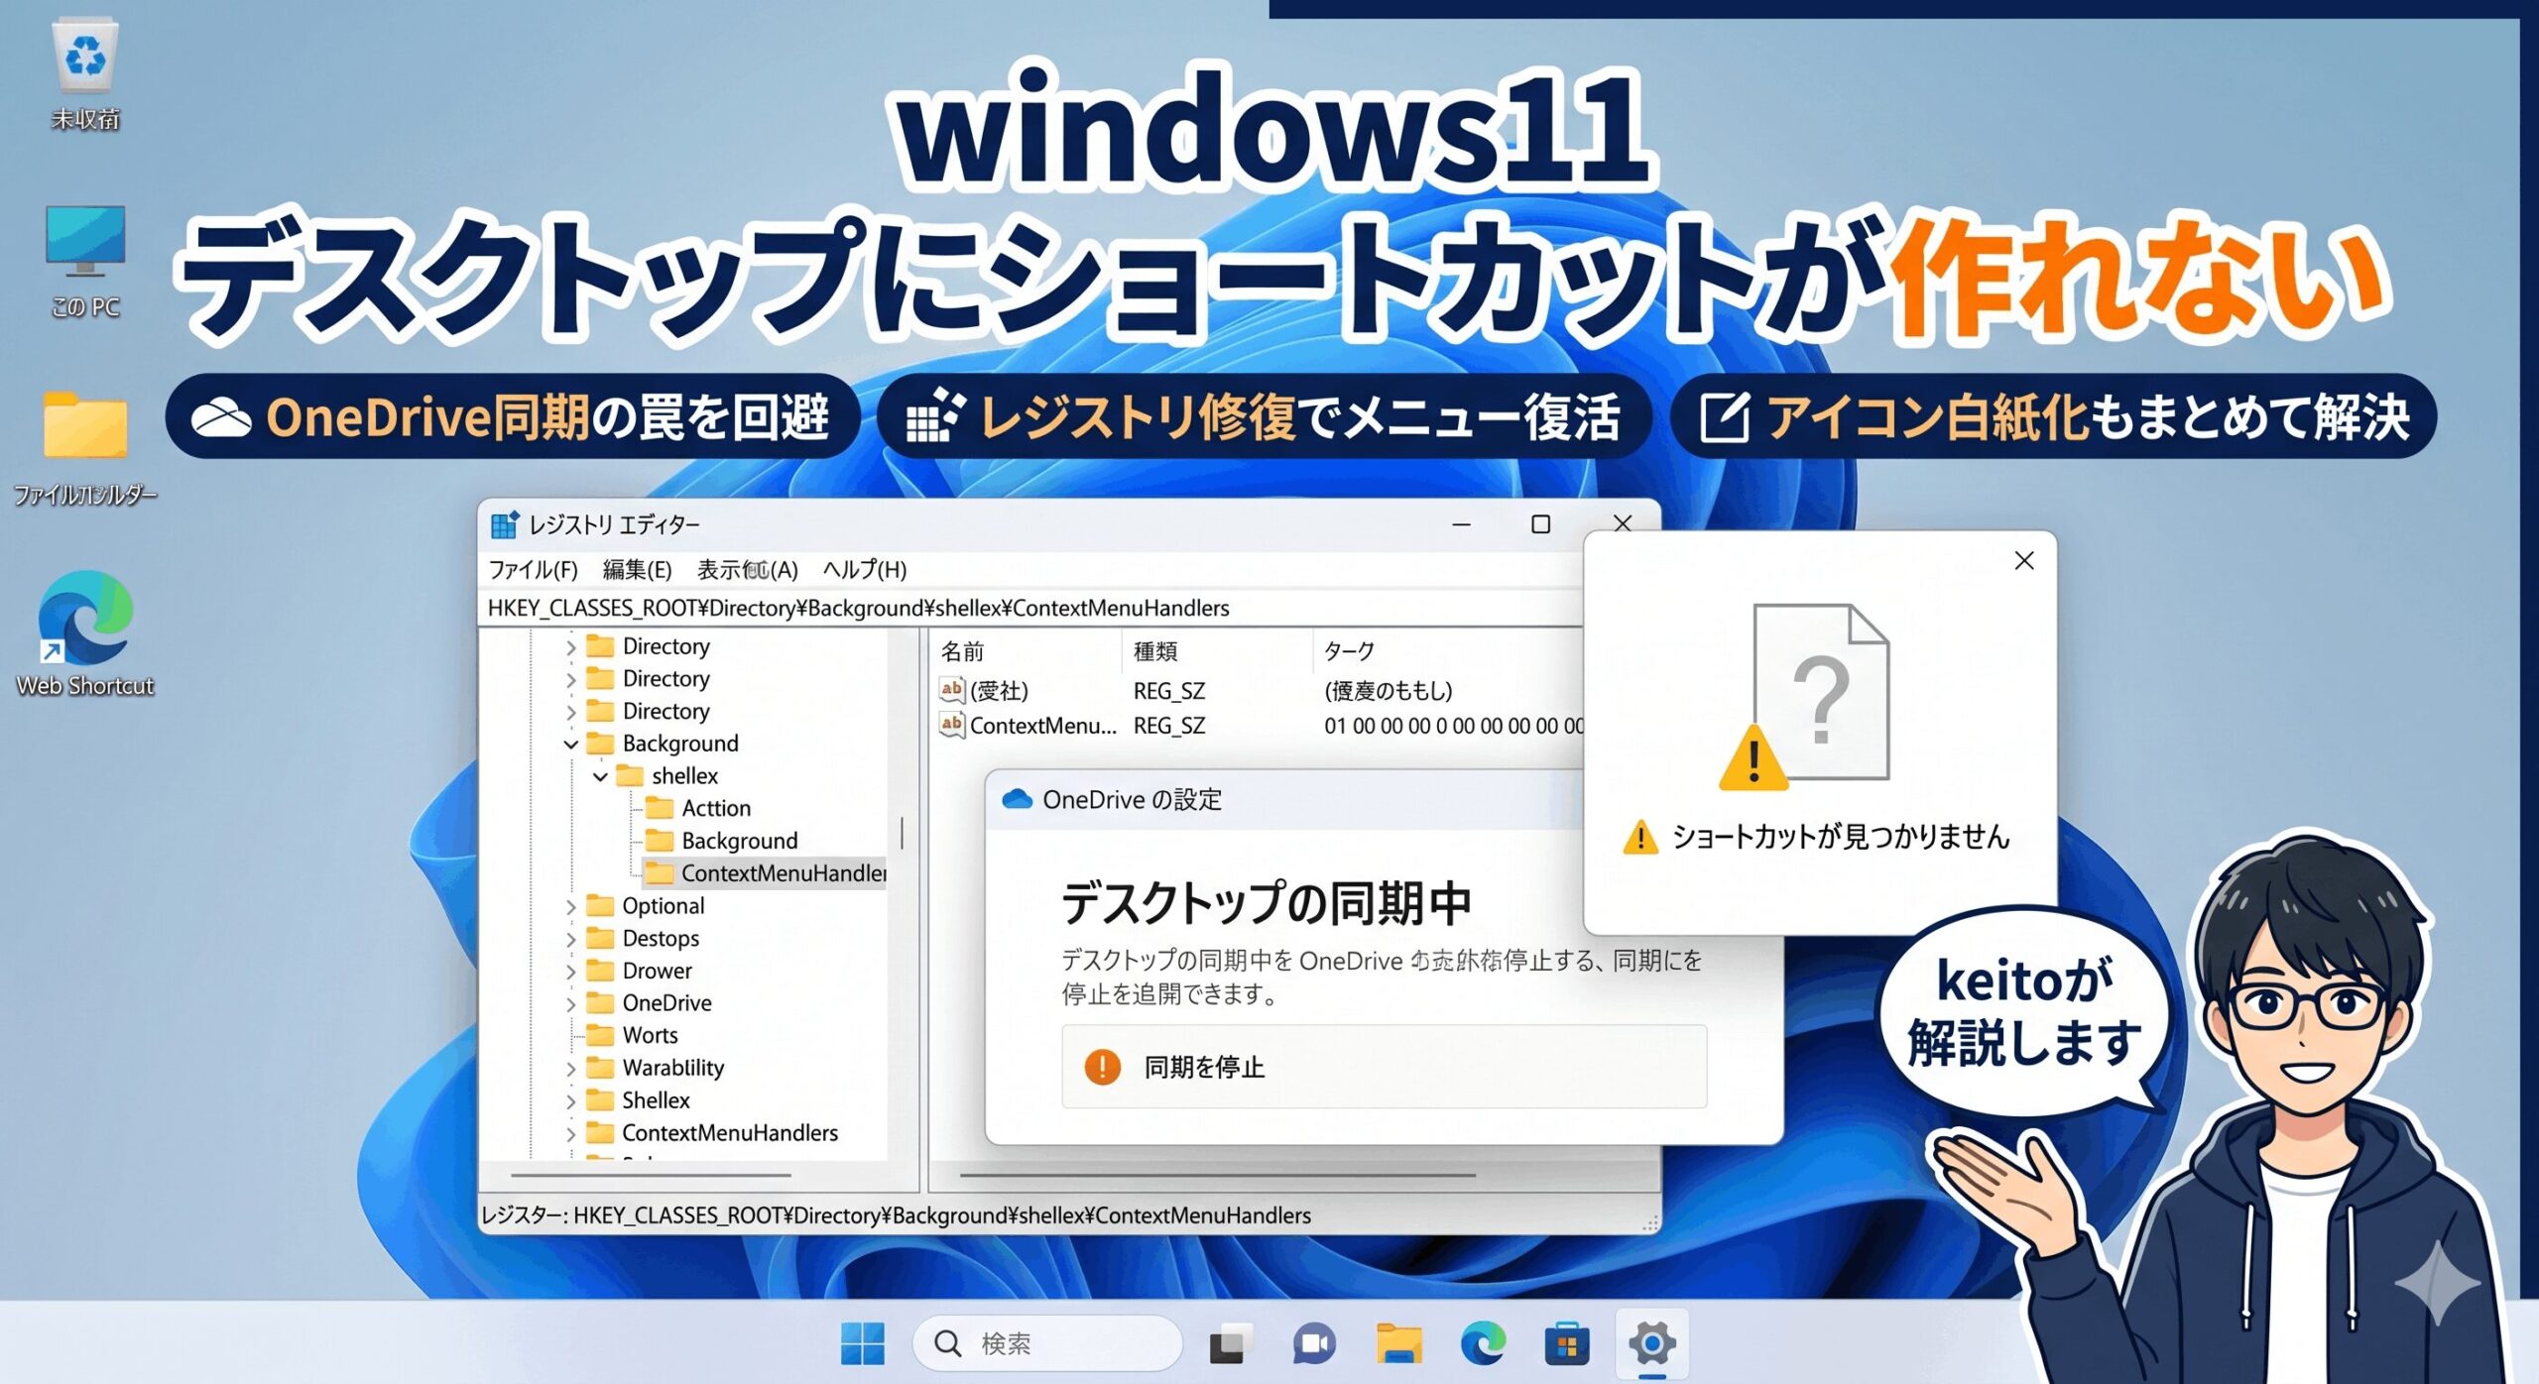Open the Recycle Bin desktop icon
The height and width of the screenshot is (1384, 2539).
tap(85, 58)
